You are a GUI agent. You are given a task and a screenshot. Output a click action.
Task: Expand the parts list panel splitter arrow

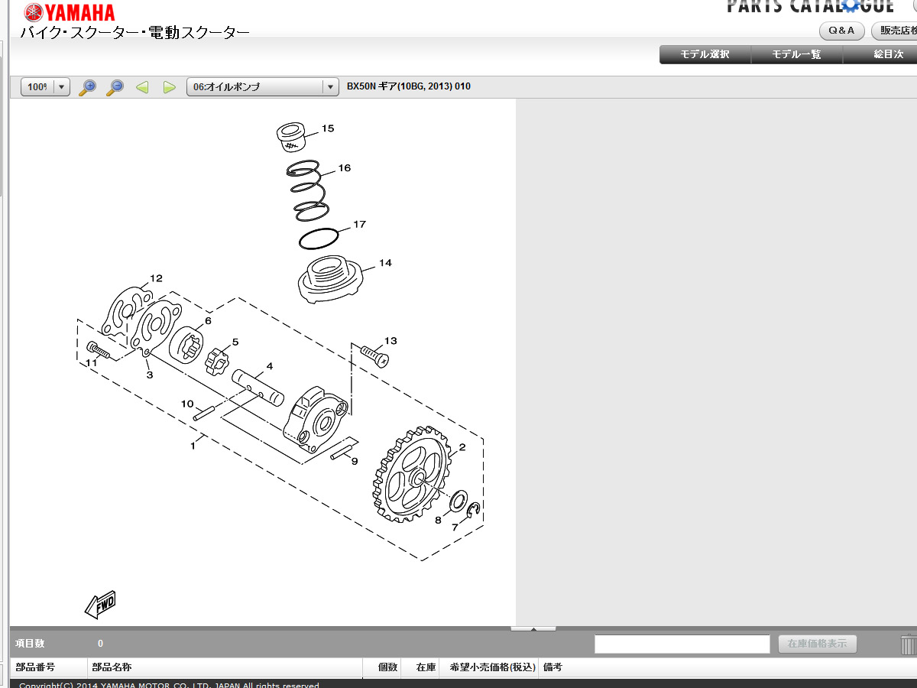coord(533,628)
